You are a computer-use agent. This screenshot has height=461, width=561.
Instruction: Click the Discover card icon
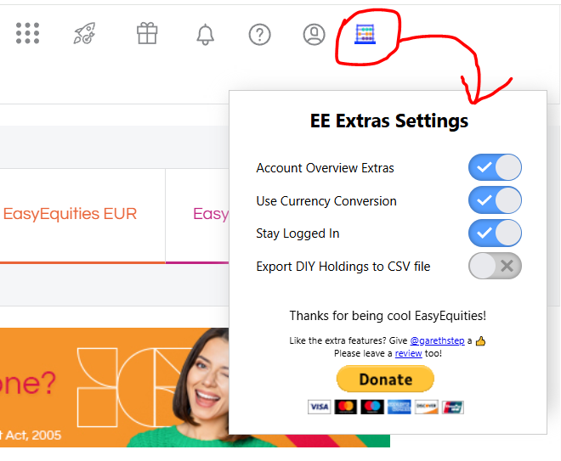point(426,407)
